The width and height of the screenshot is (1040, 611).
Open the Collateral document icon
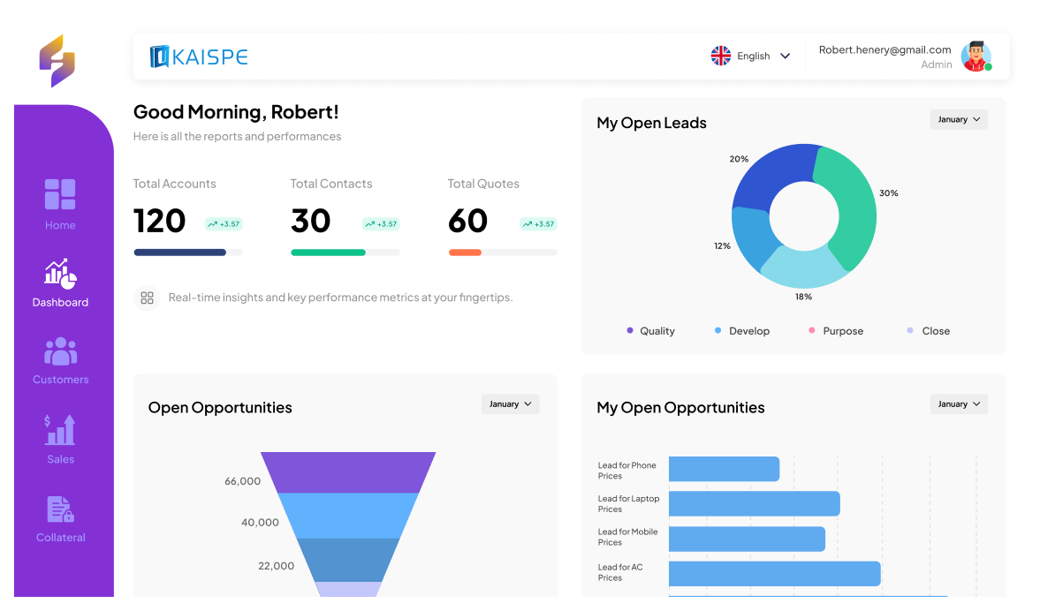click(x=60, y=509)
